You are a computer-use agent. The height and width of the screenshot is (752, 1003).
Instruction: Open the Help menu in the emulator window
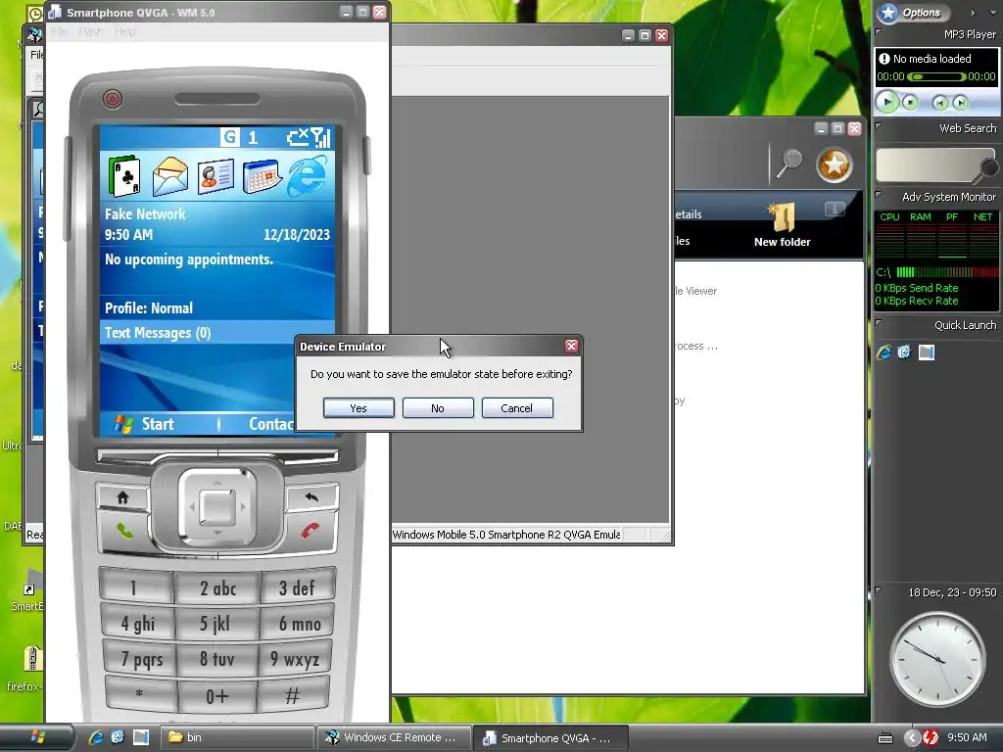point(124,32)
